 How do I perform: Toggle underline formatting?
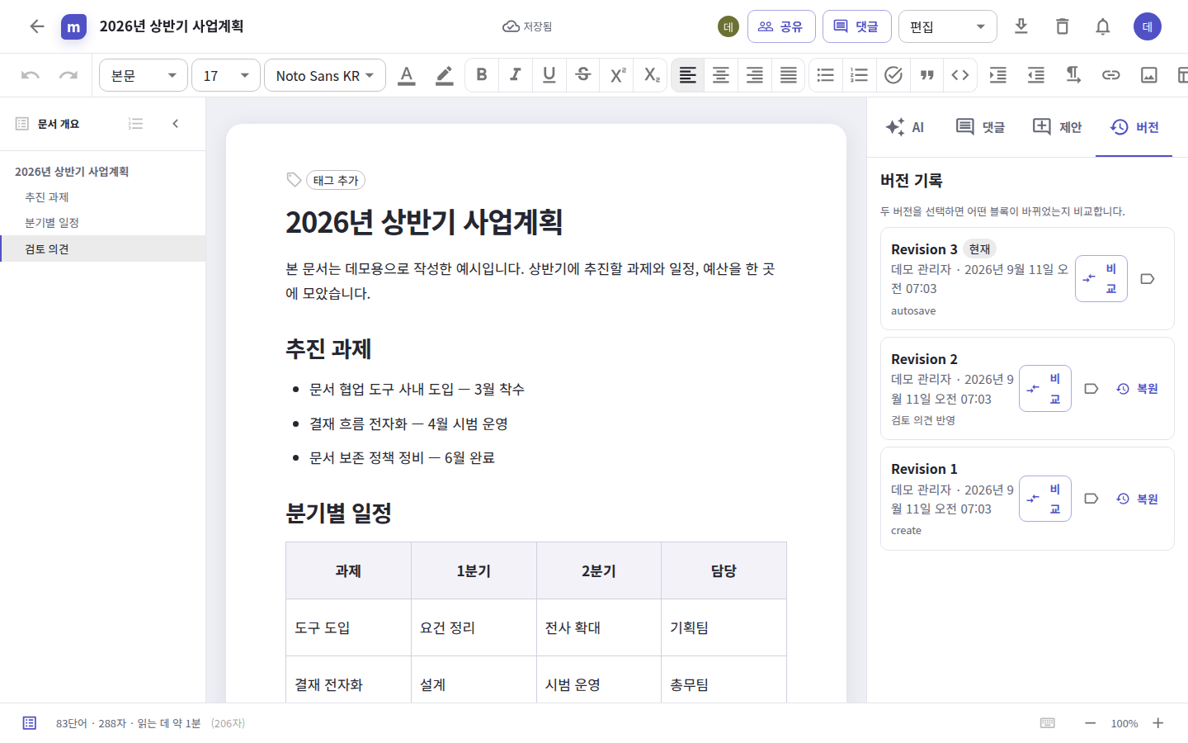click(x=549, y=75)
